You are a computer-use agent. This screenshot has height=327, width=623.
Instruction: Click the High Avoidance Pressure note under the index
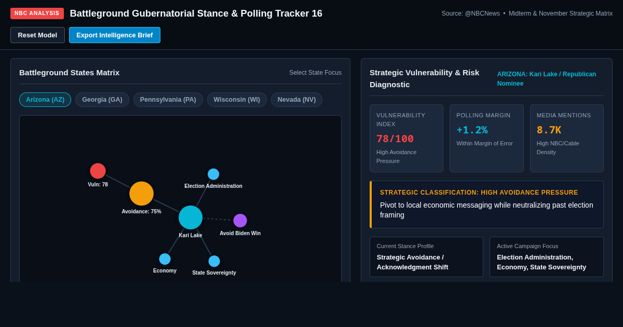[x=397, y=157]
